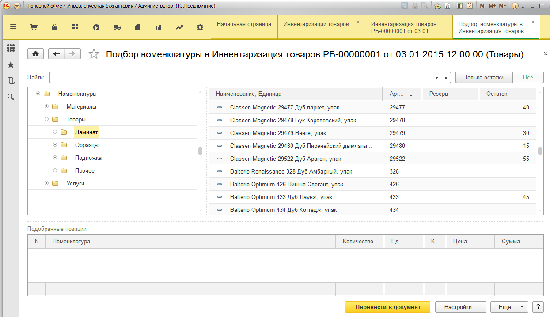Image resolution: width=550 pixels, height=317 pixels.
Task: Open the warehouse grid section
Action: pyautogui.click(x=75, y=27)
